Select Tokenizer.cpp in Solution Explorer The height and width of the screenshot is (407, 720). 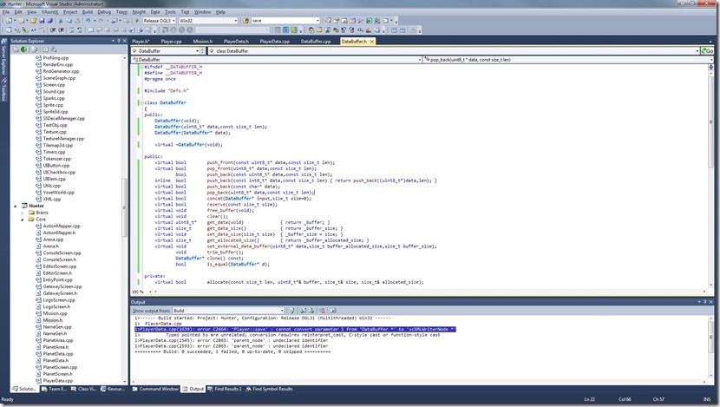tap(57, 159)
